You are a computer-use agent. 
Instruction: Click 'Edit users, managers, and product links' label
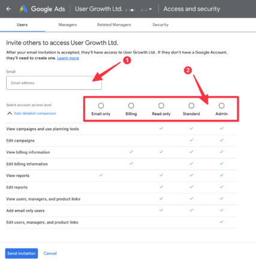coord(42,223)
